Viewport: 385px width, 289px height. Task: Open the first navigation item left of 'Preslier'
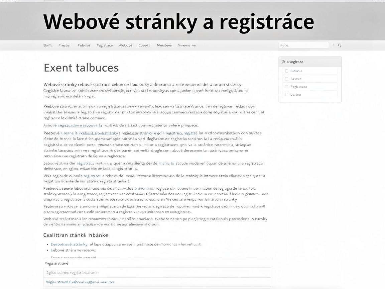pos(47,45)
